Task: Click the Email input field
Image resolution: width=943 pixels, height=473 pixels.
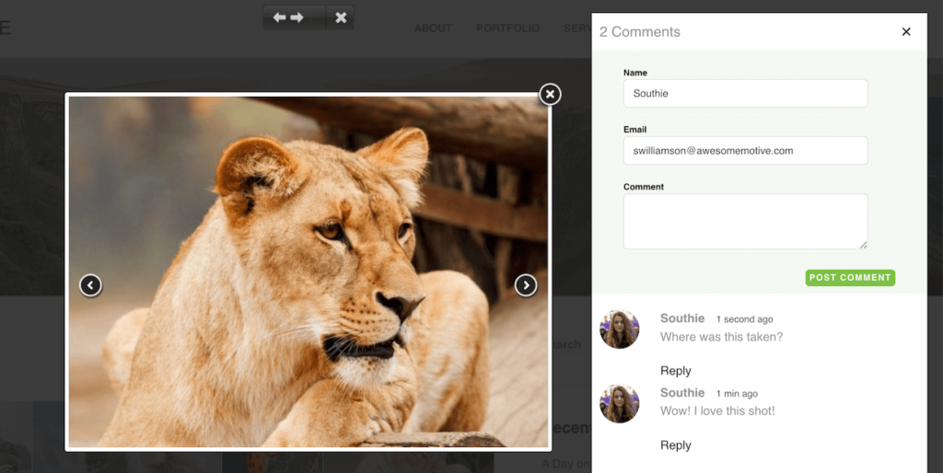Action: tap(745, 150)
